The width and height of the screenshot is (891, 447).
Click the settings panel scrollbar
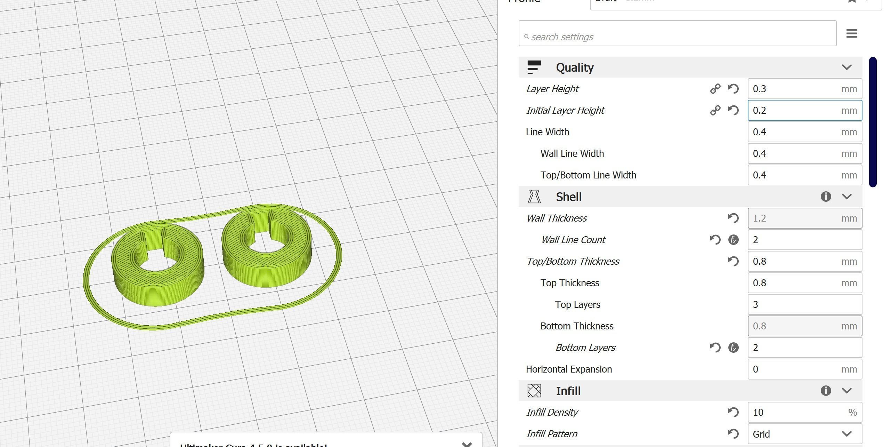click(x=873, y=122)
